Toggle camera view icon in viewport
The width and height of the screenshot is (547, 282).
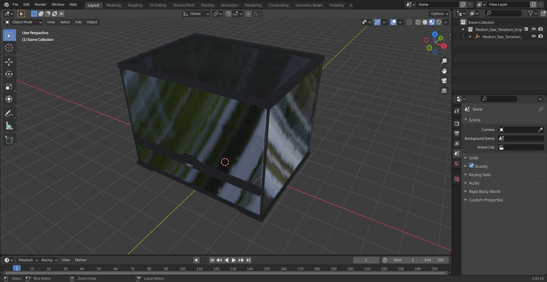click(x=444, y=81)
